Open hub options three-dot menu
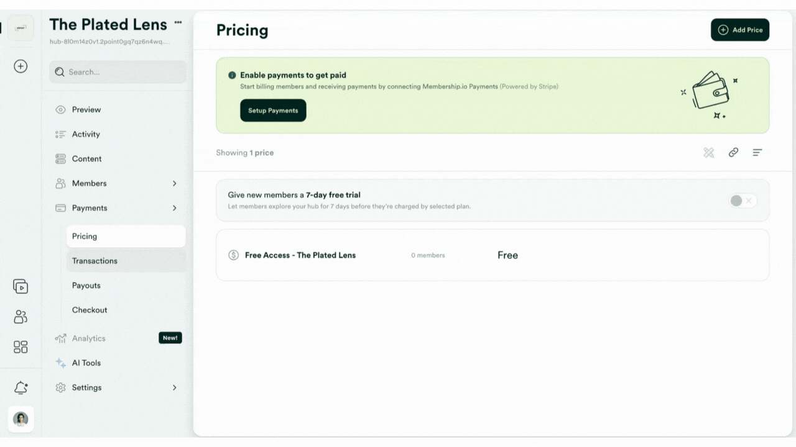The width and height of the screenshot is (796, 447). pos(178,22)
